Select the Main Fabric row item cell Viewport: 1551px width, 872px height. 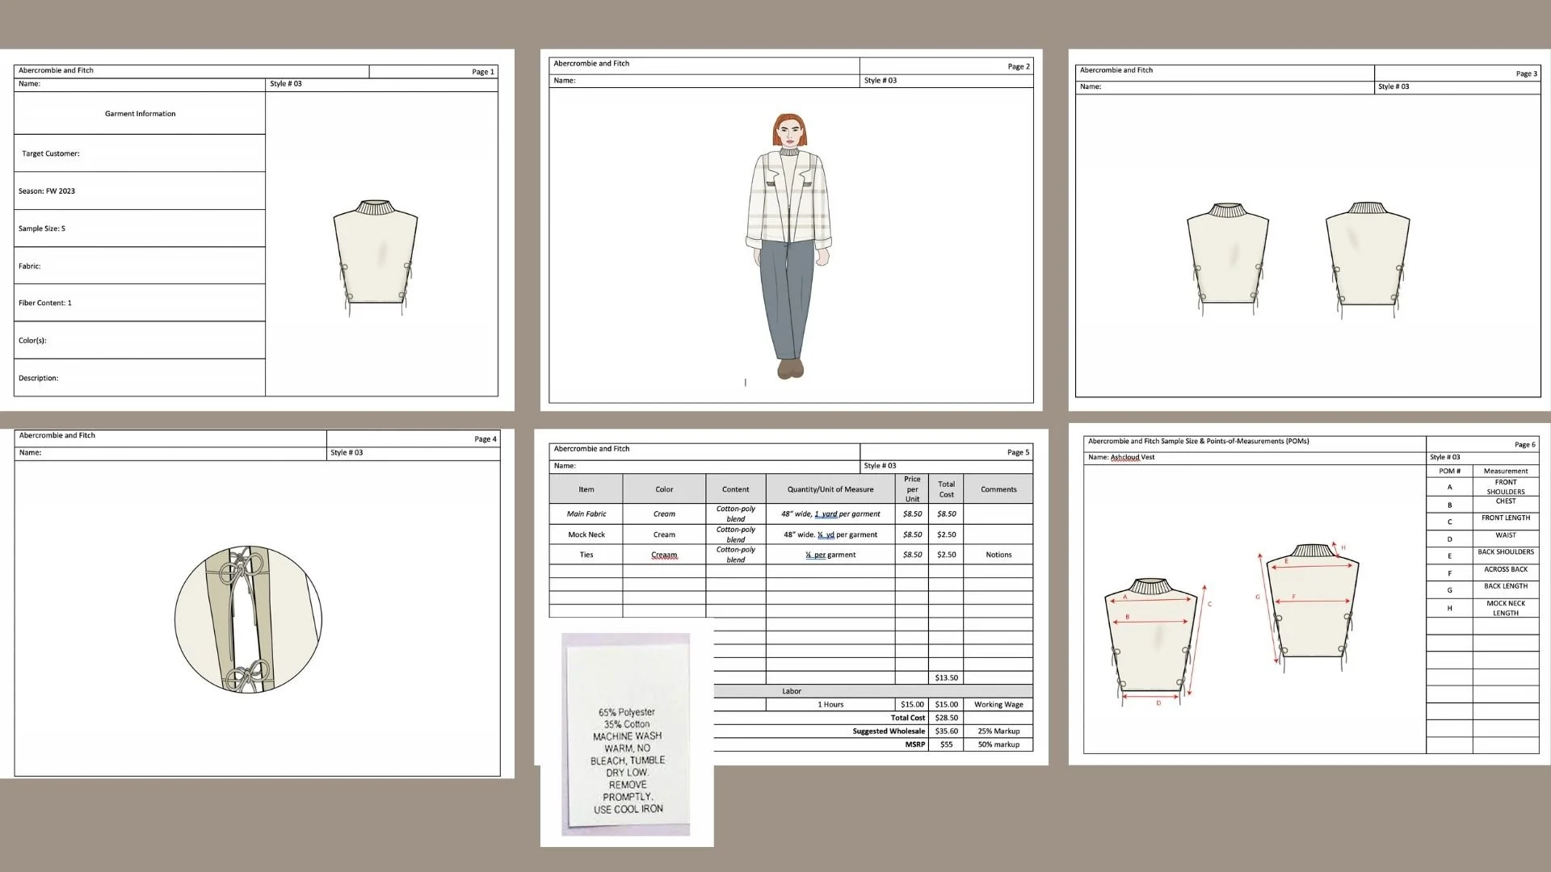[586, 514]
